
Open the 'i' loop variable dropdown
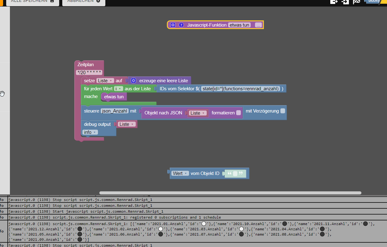(119, 89)
